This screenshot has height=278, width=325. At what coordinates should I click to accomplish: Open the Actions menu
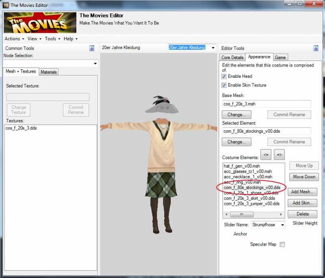pyautogui.click(x=14, y=39)
